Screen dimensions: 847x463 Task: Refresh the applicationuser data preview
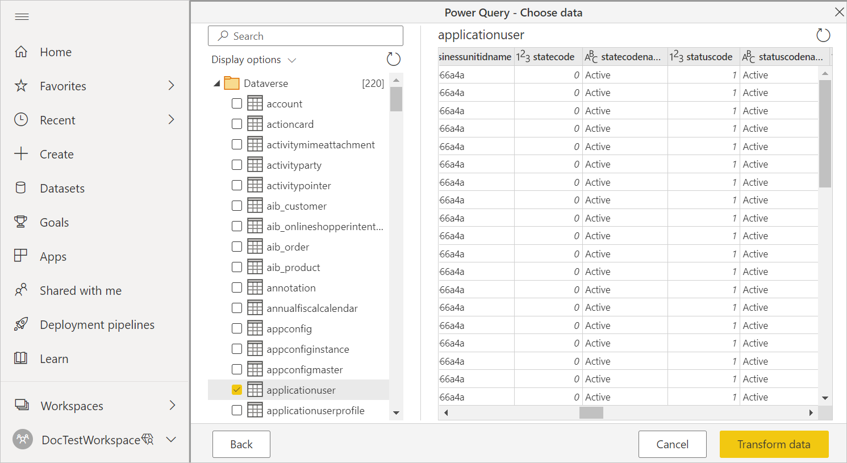pyautogui.click(x=823, y=35)
